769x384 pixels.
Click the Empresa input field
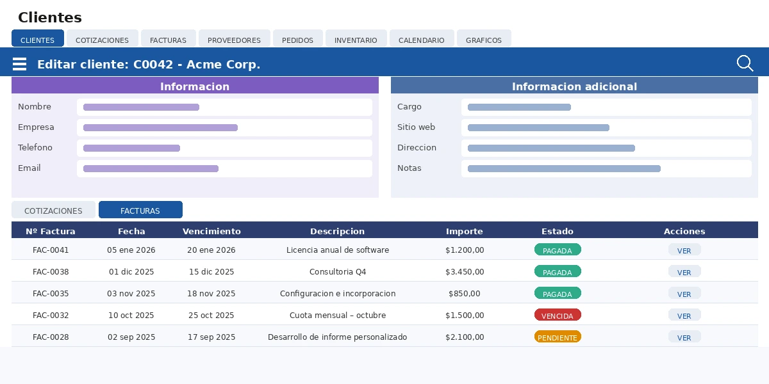224,127
